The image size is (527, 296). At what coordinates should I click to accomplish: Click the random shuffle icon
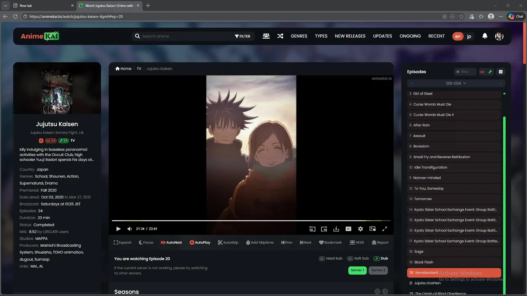tap(280, 36)
